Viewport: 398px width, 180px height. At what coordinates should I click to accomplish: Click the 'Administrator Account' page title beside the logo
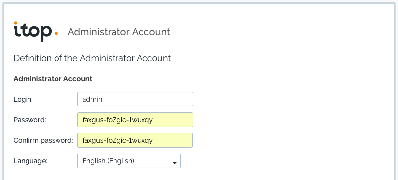click(119, 32)
